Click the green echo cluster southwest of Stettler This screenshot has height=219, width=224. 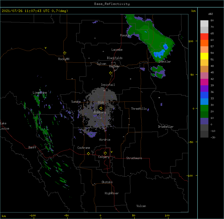click(x=158, y=72)
